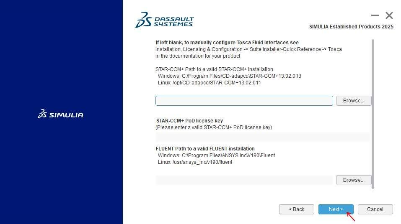Proceed with the Next > button
The height and width of the screenshot is (224, 401).
click(x=336, y=209)
